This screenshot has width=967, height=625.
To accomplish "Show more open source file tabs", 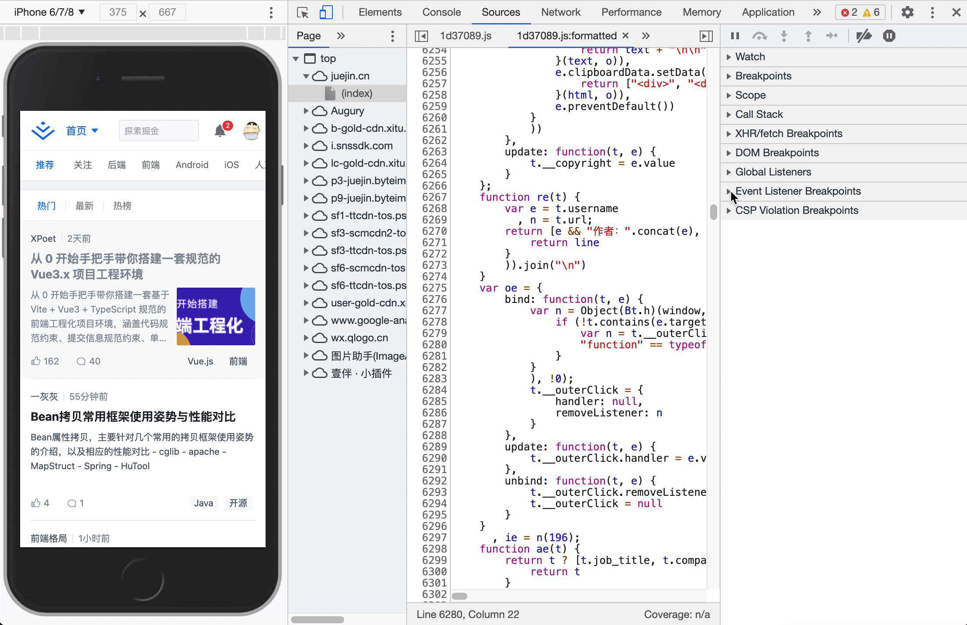I will (646, 36).
